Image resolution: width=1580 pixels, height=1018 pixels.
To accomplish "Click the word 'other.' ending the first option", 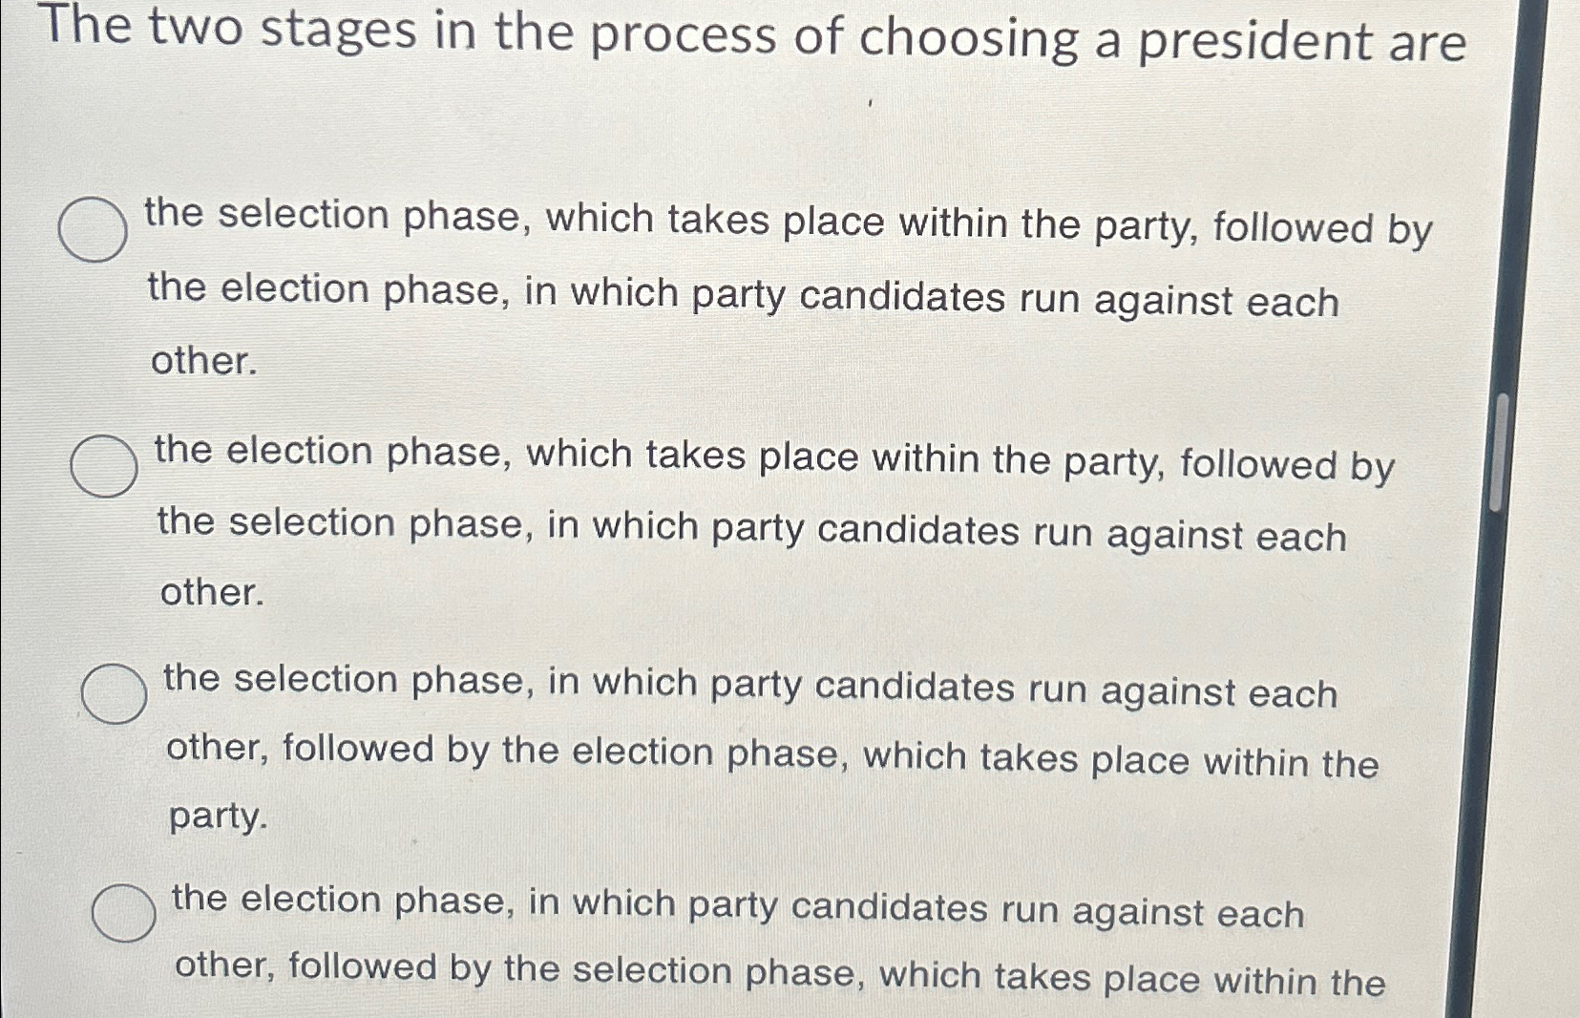I will tap(202, 363).
